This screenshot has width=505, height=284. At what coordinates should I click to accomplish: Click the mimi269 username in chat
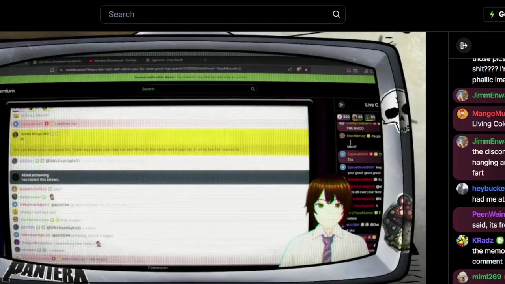tap(486, 277)
